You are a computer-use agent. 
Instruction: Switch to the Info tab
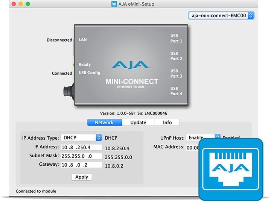tap(167, 122)
